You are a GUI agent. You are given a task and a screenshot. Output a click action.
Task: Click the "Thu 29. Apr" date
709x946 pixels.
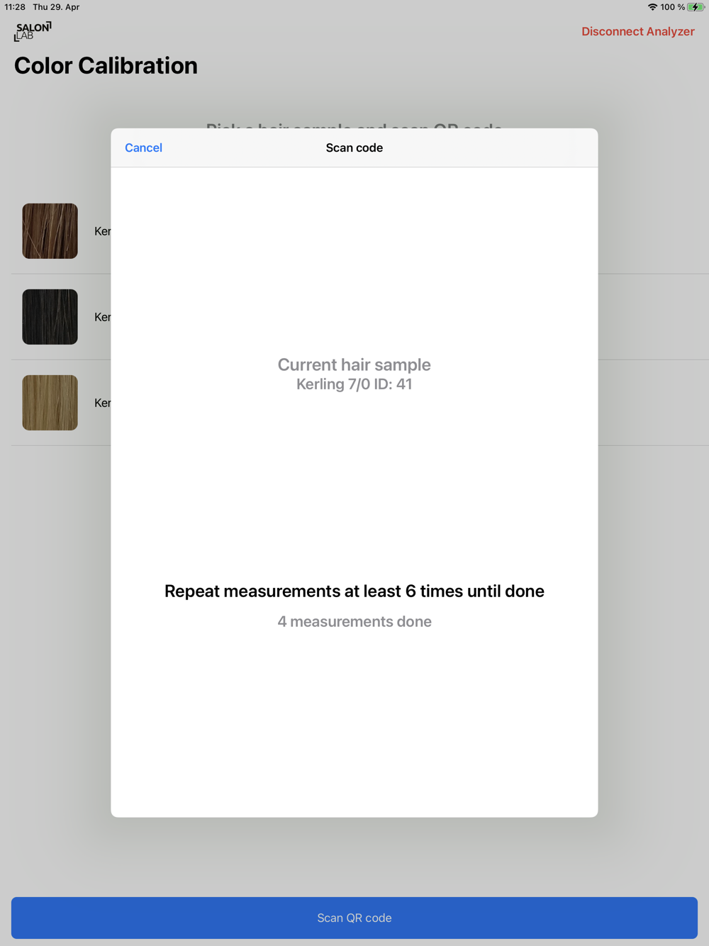coord(56,7)
